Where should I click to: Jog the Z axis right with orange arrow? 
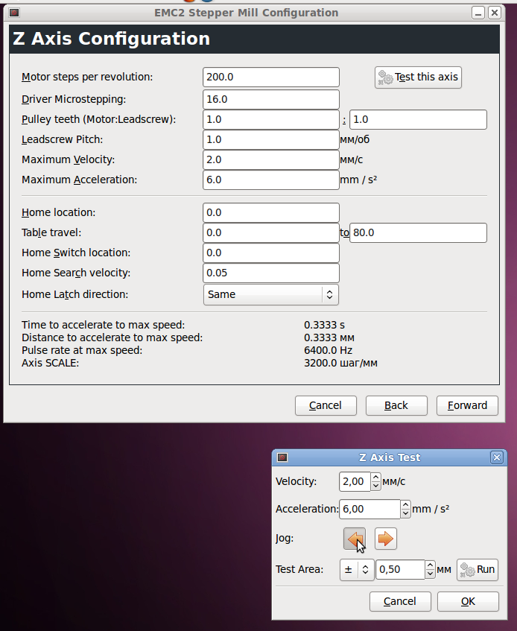click(385, 539)
